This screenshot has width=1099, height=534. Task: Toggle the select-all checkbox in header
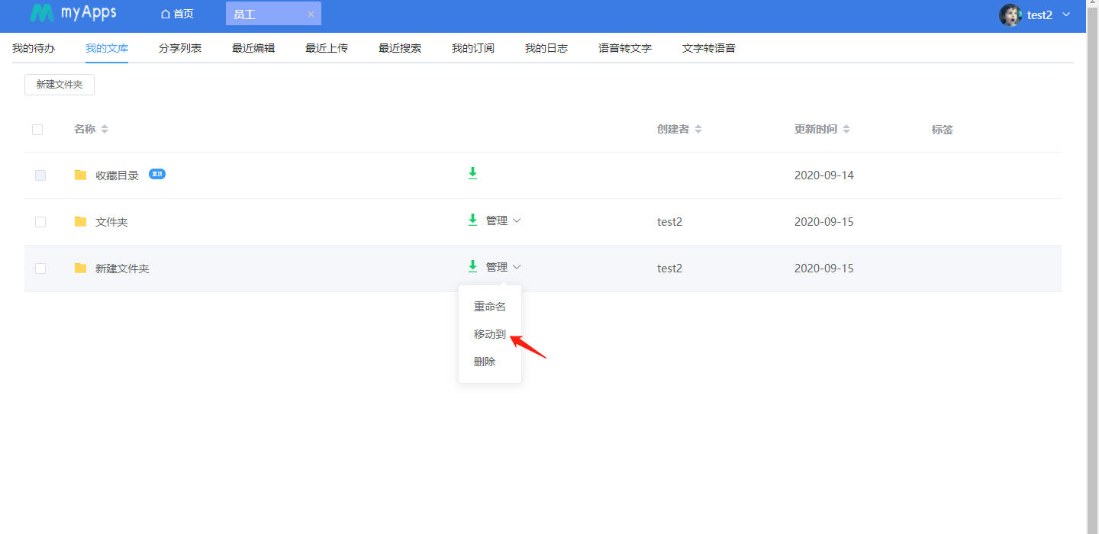point(37,130)
